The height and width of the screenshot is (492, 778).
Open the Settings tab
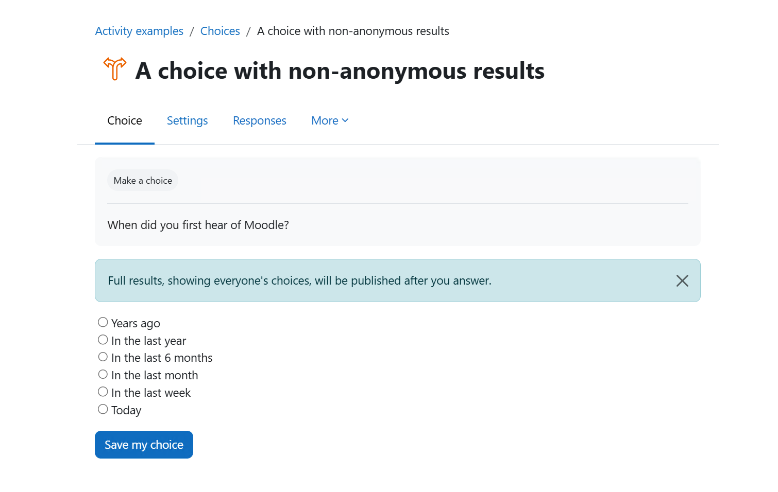187,120
